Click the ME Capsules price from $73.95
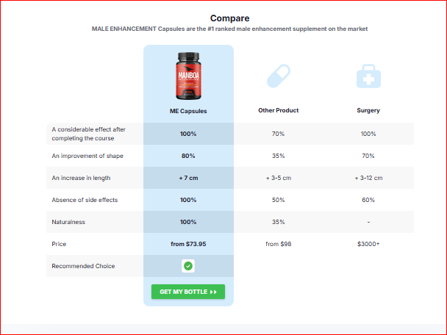Viewport: 447px width, 335px height. coord(188,244)
